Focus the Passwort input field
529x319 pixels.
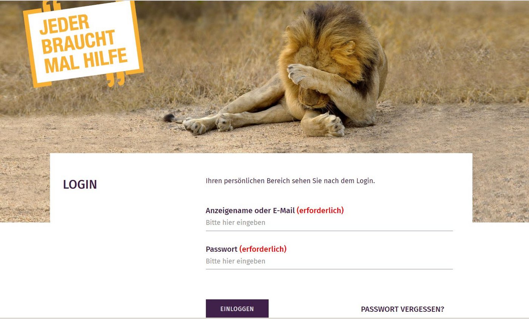(x=329, y=262)
